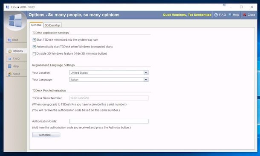Click the Start icon in the sidebar
Viewport: 260px width, 156px height.
pyautogui.click(x=10, y=40)
